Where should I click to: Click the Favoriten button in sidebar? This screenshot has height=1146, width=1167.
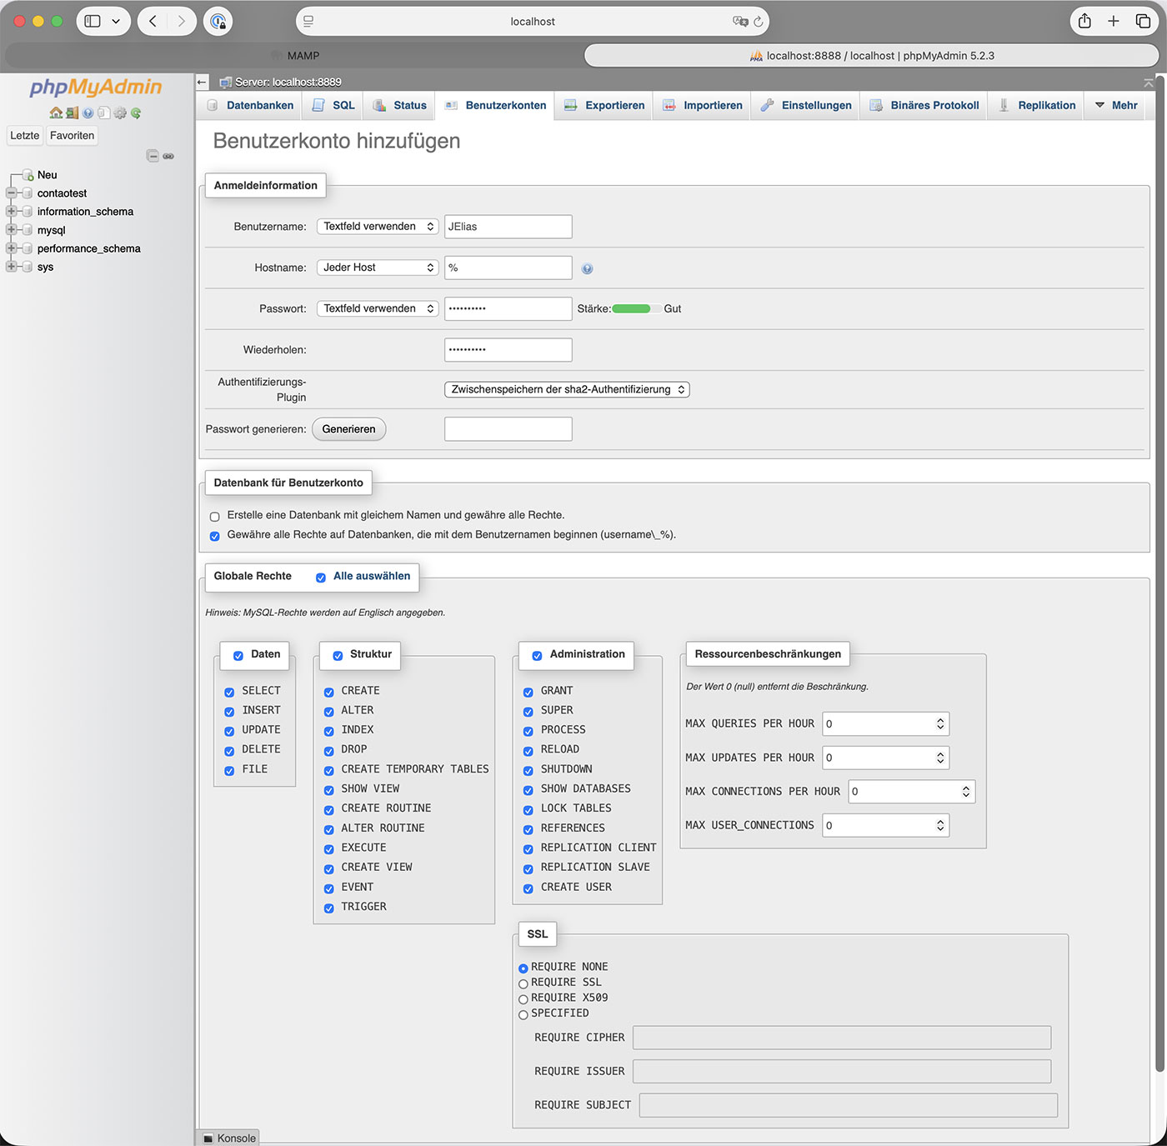(x=72, y=136)
